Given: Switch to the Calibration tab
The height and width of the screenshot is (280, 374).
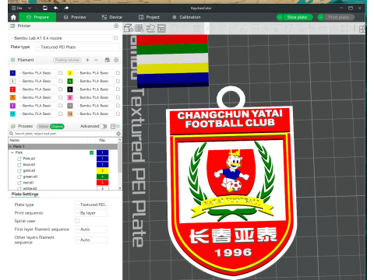Looking at the screenshot, I should 186,17.
